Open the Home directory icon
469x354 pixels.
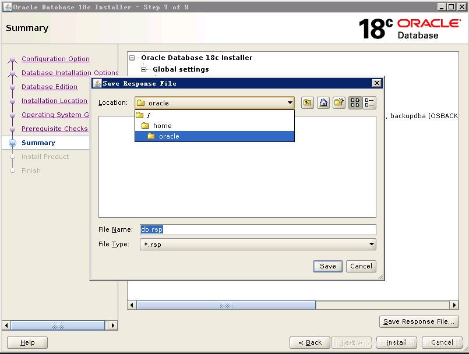coord(323,103)
